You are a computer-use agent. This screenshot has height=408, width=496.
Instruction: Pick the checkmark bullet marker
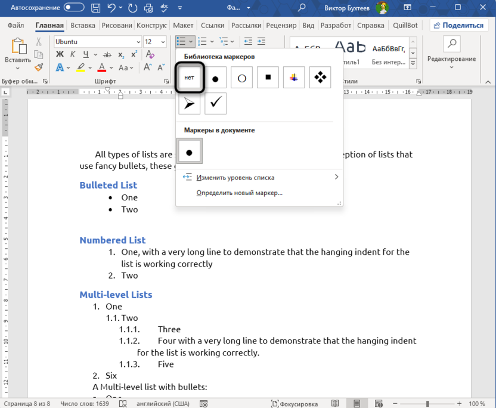pos(215,103)
